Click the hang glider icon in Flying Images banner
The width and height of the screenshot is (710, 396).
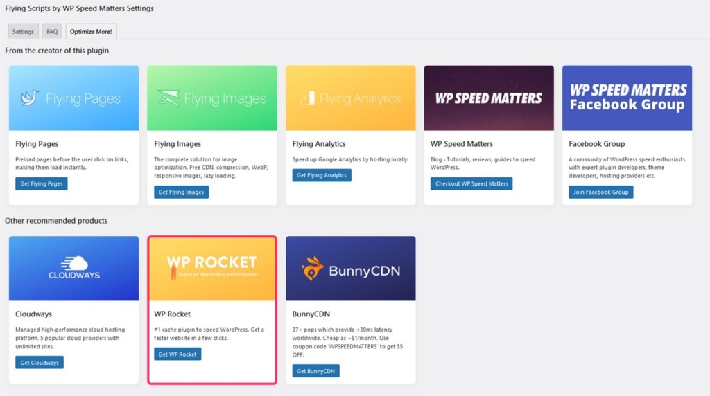pyautogui.click(x=168, y=98)
